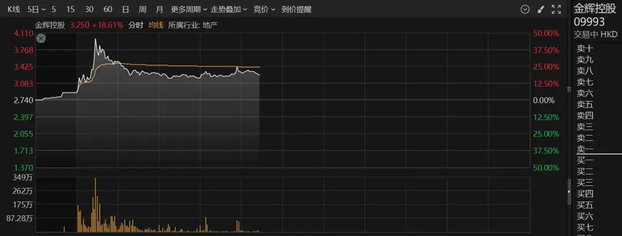This screenshot has width=622, height=236.
Task: Select the 5 minute period
Action: [54, 10]
